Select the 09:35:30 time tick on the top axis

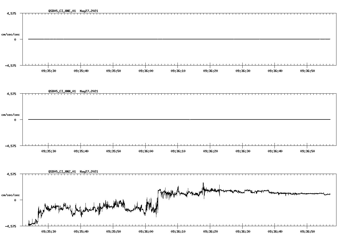(x=48, y=70)
